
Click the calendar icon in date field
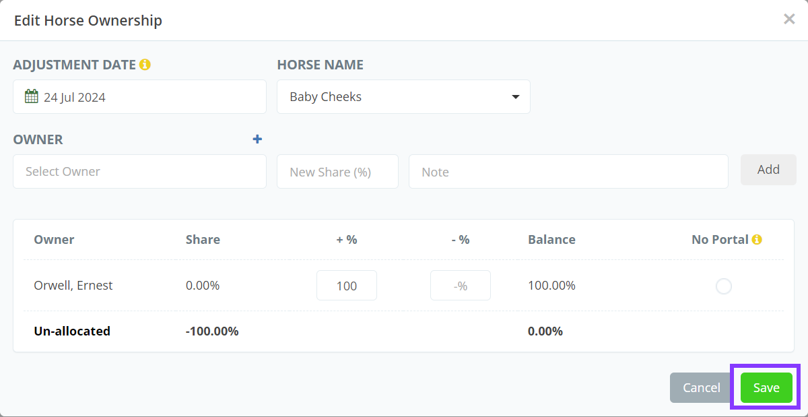32,96
